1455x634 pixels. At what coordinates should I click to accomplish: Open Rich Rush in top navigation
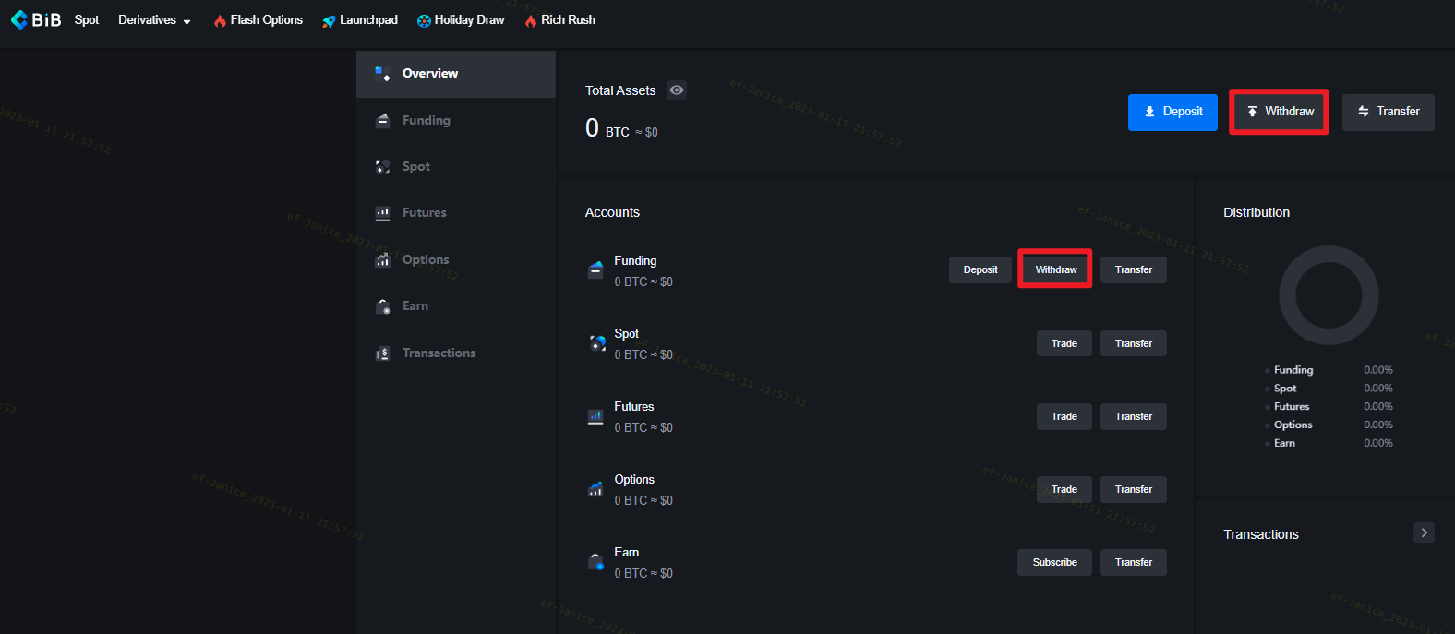560,20
